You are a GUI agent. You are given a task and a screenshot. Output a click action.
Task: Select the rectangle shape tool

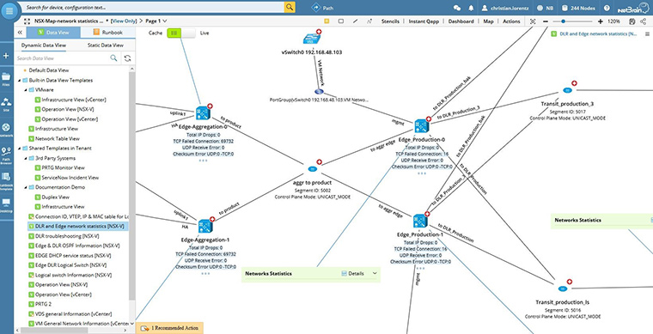coord(340,21)
